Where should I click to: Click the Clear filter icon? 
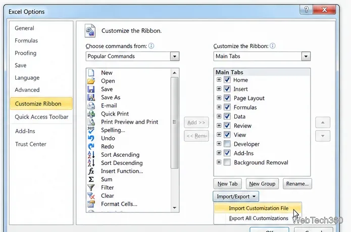tap(91, 196)
